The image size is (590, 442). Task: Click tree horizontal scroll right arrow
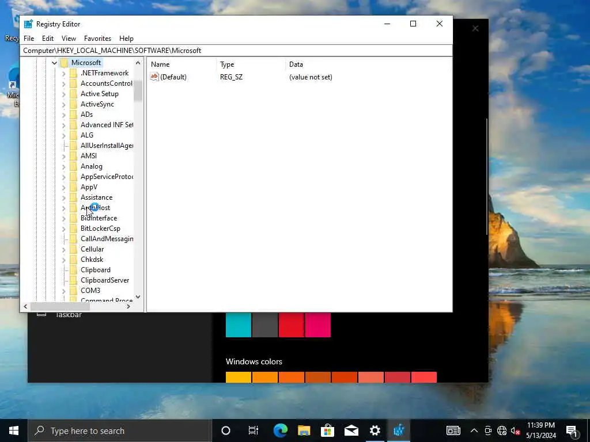tap(128, 306)
